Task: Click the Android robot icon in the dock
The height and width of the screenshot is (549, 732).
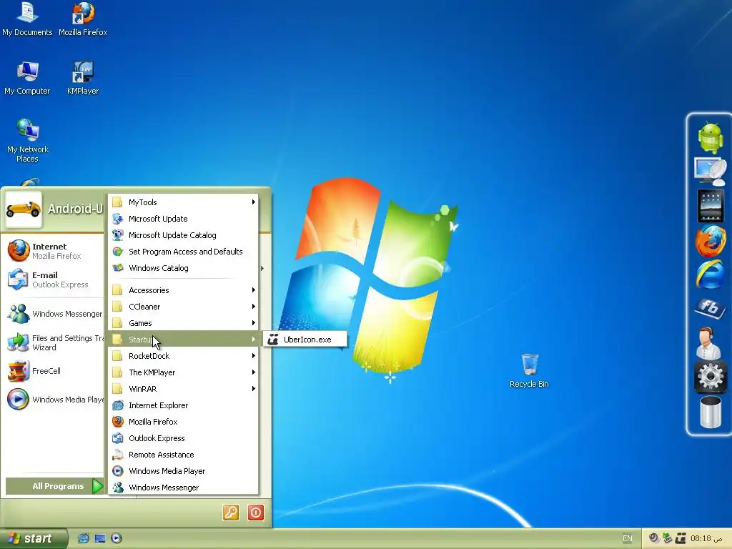Action: tap(711, 137)
